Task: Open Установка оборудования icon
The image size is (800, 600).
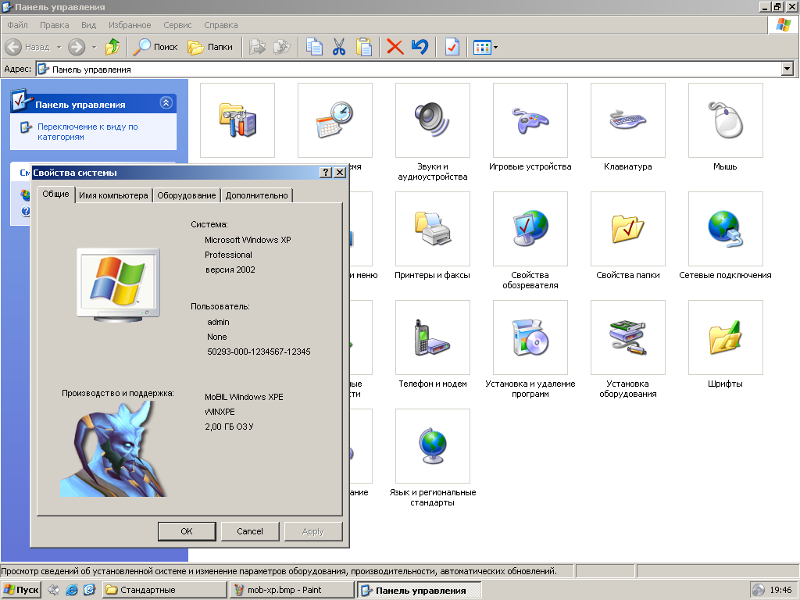Action: [627, 337]
